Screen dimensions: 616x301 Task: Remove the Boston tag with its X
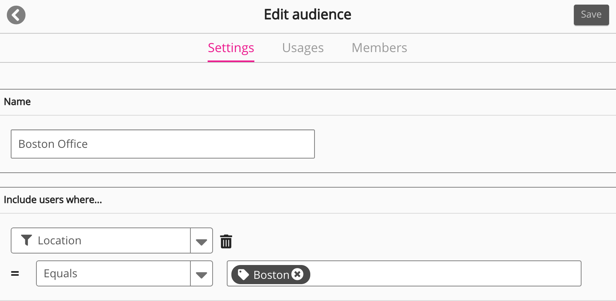tap(297, 274)
